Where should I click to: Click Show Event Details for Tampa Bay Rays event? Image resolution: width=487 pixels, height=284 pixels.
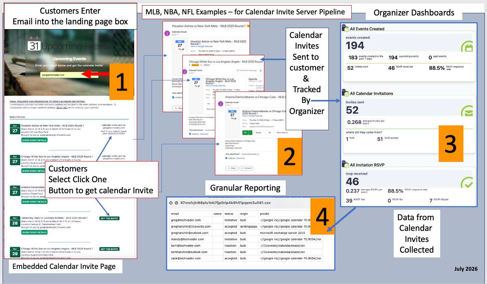pyautogui.click(x=34, y=232)
